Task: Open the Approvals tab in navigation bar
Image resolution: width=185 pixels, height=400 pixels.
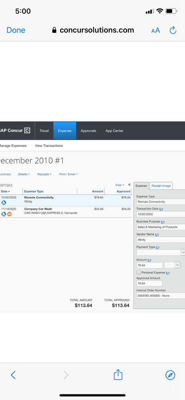Action: [88, 131]
